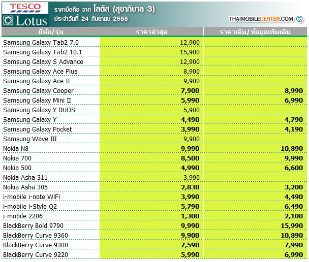Click the 8,900 price for Galaxy Ace Plus

click(192, 72)
